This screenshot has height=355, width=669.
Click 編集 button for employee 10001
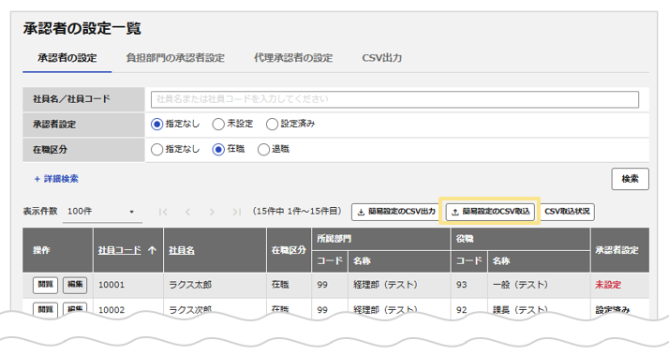point(75,285)
